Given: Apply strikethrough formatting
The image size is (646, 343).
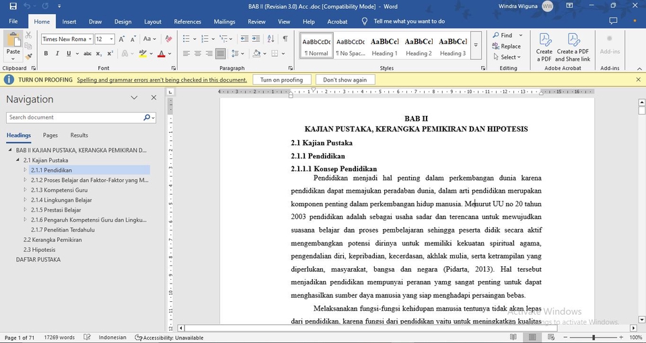Looking at the screenshot, I should (87, 54).
